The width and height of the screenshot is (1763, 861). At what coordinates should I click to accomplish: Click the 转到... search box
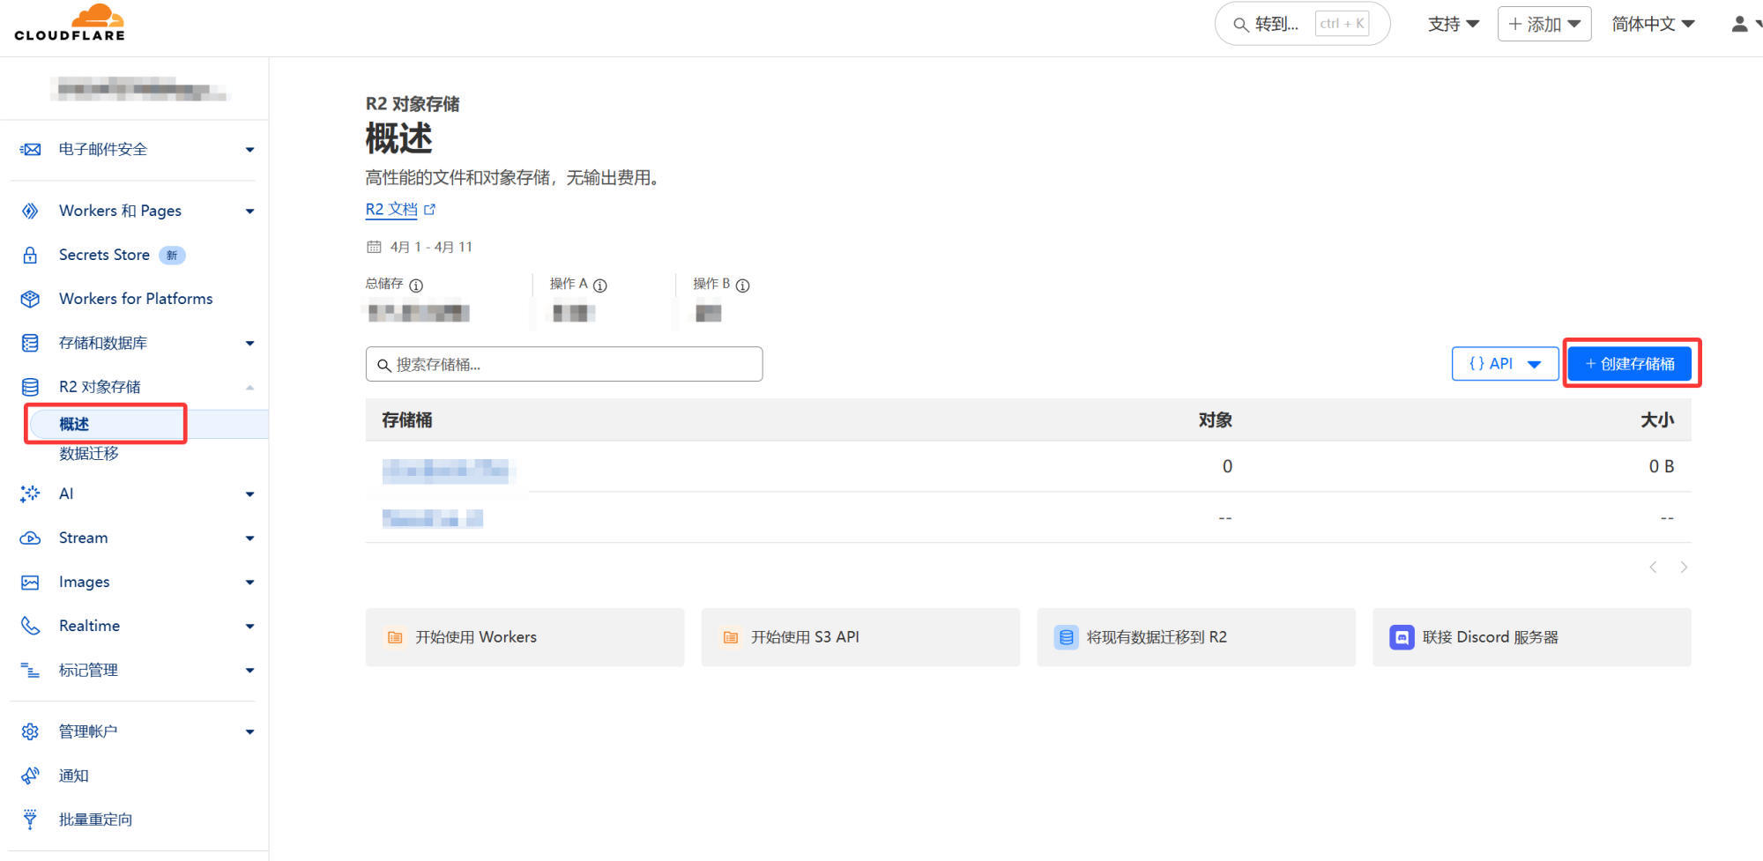1302,24
